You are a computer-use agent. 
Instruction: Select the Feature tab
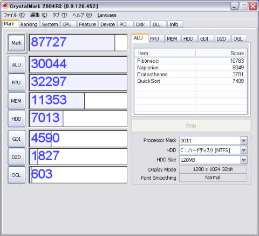(87, 24)
